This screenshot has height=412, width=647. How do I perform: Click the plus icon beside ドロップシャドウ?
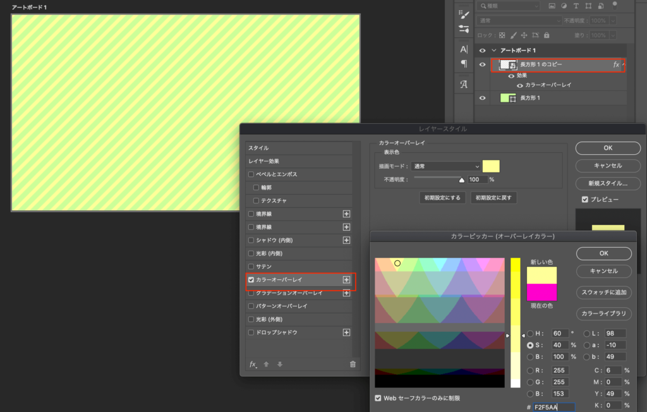point(346,332)
